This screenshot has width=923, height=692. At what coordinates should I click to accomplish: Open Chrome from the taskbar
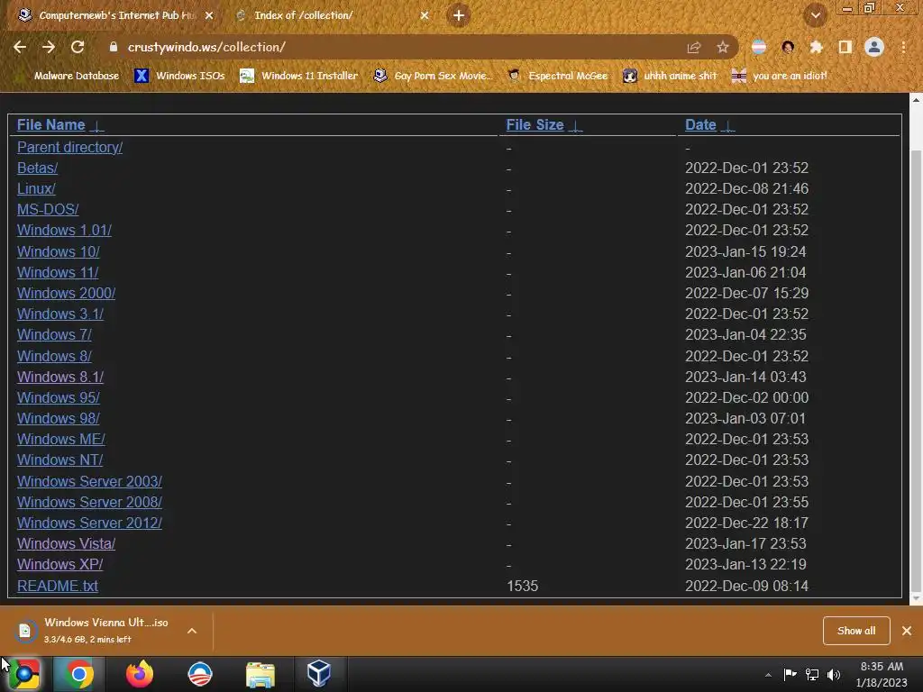click(x=79, y=674)
